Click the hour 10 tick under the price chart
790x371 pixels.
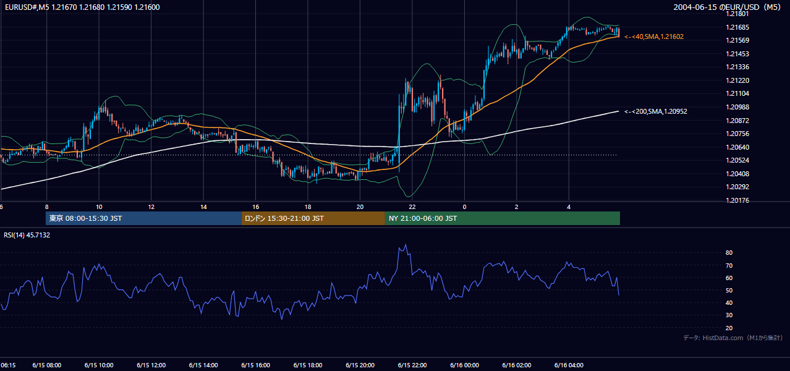(x=99, y=207)
